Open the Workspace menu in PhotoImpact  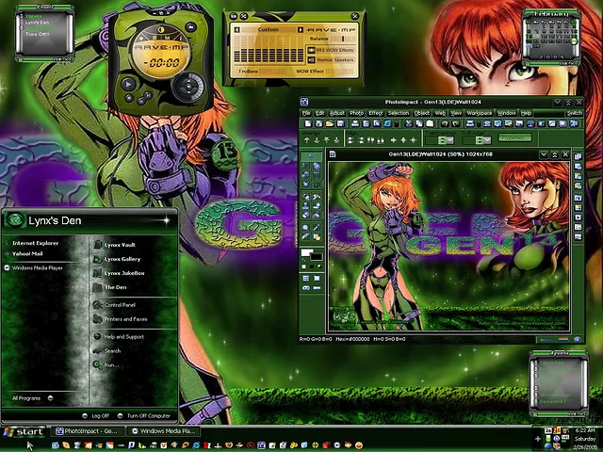[x=480, y=113]
